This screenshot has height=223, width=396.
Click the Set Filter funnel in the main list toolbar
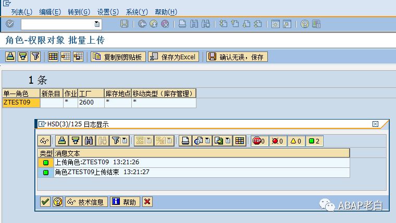pyautogui.click(x=35, y=57)
